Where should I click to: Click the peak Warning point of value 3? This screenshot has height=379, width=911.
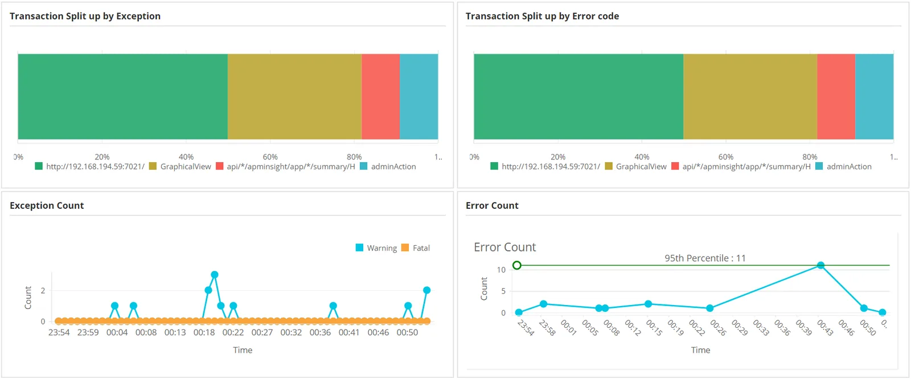[215, 275]
